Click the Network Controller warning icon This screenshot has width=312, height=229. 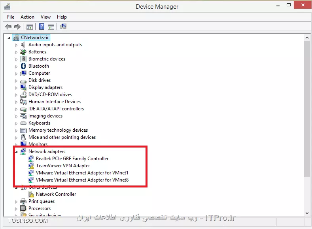[31, 194]
